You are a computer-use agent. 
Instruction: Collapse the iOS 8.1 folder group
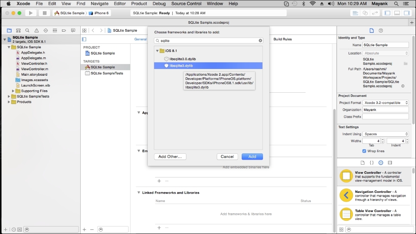click(158, 51)
